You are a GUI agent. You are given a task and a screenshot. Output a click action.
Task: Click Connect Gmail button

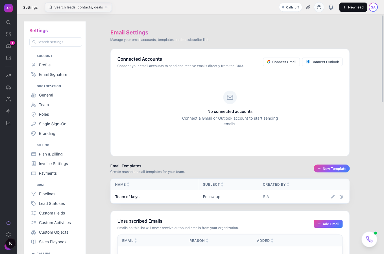(x=281, y=62)
